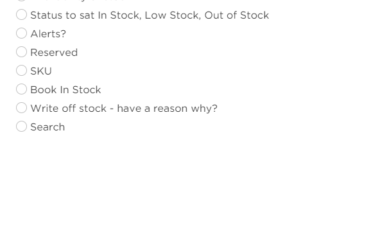Toggle the partially visible circle at top
The height and width of the screenshot is (232, 369).
(x=21, y=1)
